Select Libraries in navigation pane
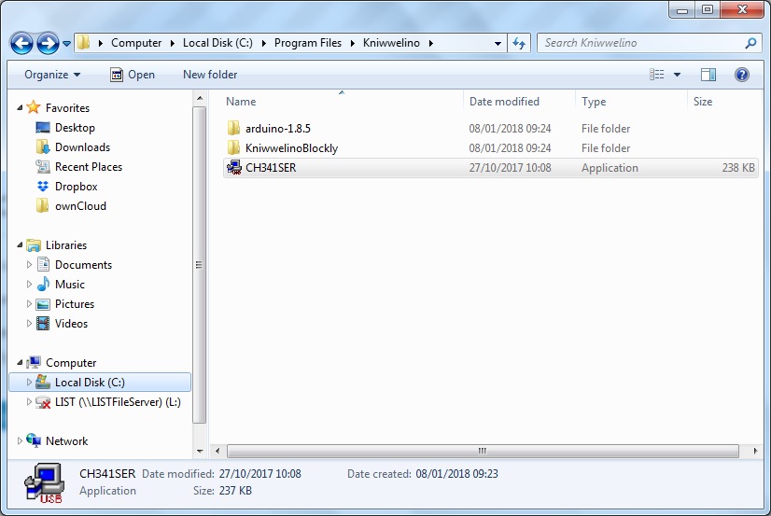This screenshot has width=771, height=516. pyautogui.click(x=66, y=245)
